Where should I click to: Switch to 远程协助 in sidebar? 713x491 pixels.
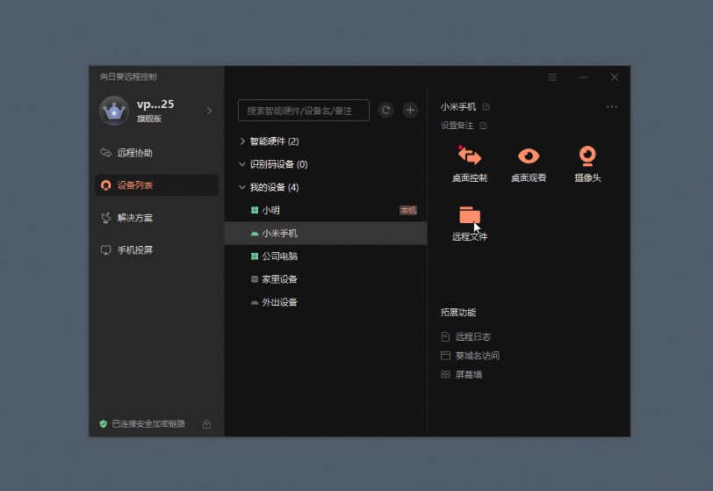pos(156,153)
